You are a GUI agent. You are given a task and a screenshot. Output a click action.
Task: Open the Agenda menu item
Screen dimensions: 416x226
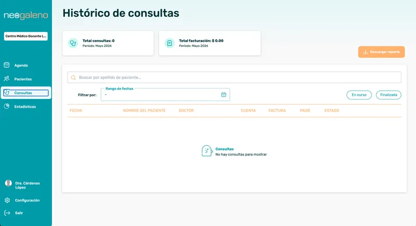pyautogui.click(x=21, y=65)
